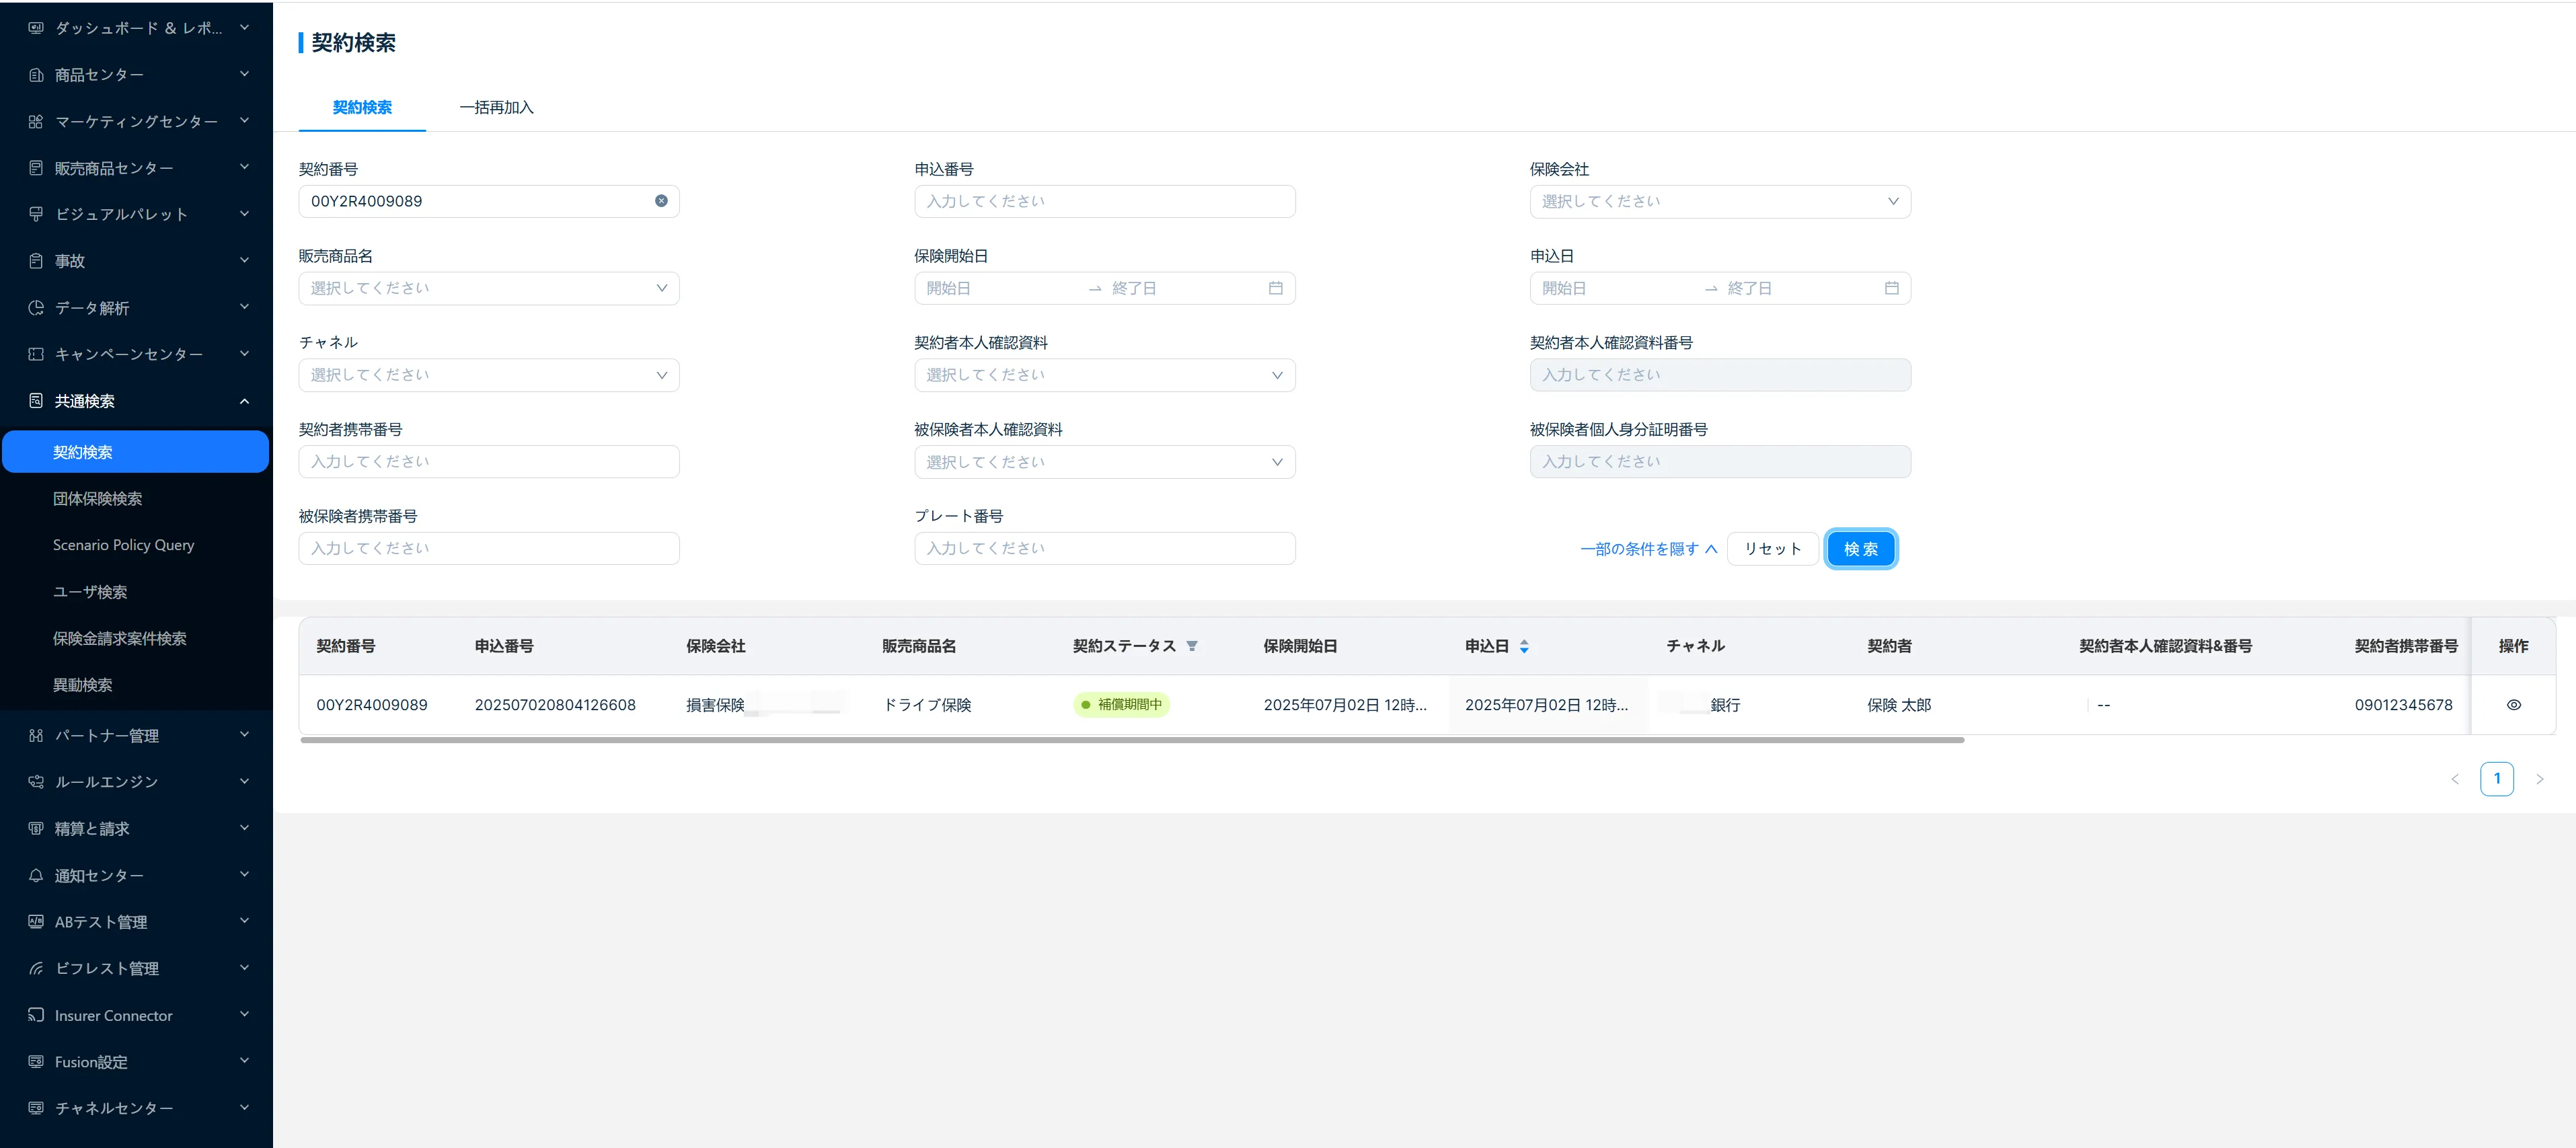2576x1148 pixels.
Task: Open Scenario Policy Query in the sidebar
Action: pos(124,545)
